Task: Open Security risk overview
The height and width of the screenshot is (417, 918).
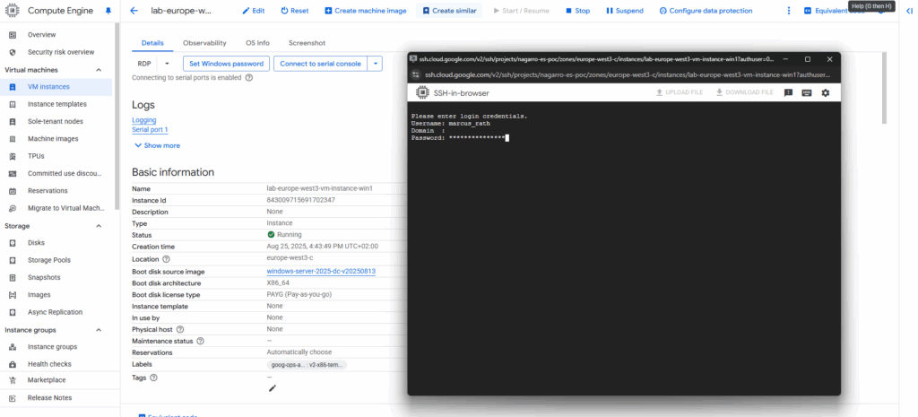Action: (x=61, y=52)
